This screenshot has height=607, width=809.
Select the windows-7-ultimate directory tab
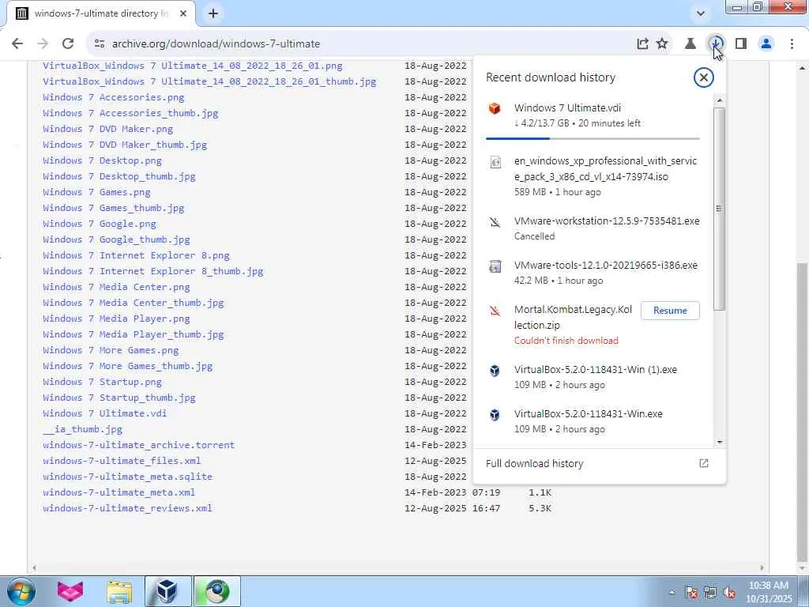[101, 13]
